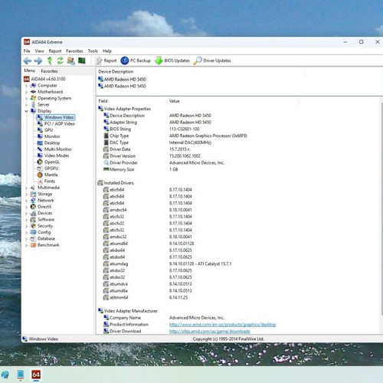Select the Memory Size row
This screenshot has height=383, width=383.
(x=237, y=169)
